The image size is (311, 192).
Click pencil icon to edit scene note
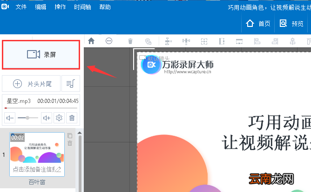[x=58, y=169]
